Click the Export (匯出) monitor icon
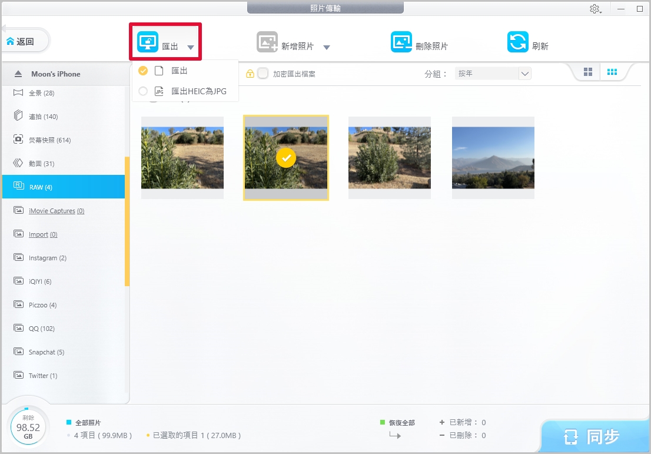 click(x=148, y=42)
